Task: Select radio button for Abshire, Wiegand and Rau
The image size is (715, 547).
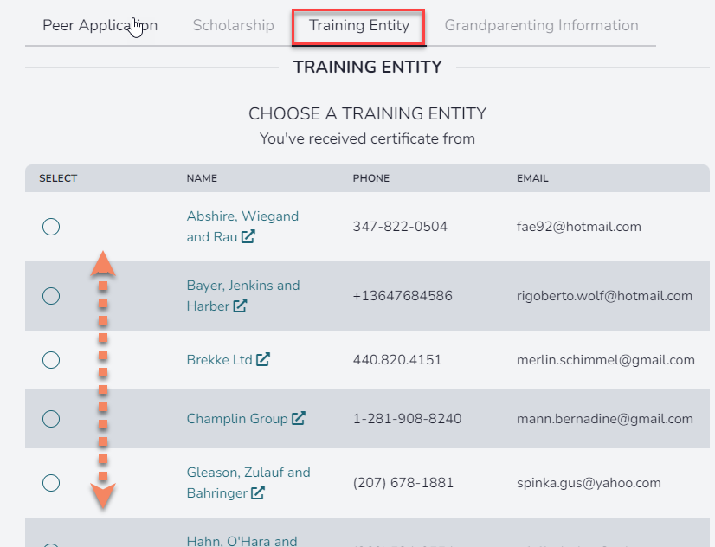Action: (x=51, y=227)
